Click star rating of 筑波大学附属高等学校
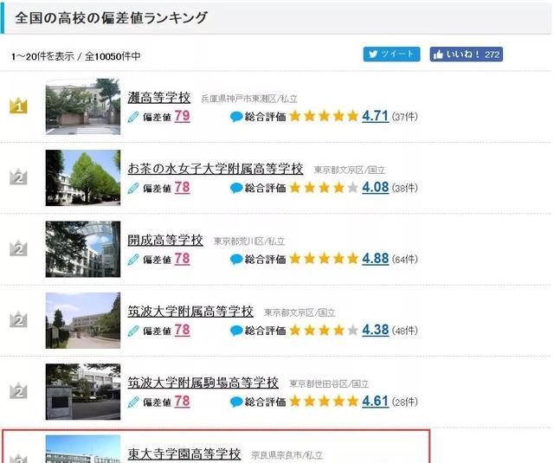This screenshot has height=463, width=554. (324, 331)
